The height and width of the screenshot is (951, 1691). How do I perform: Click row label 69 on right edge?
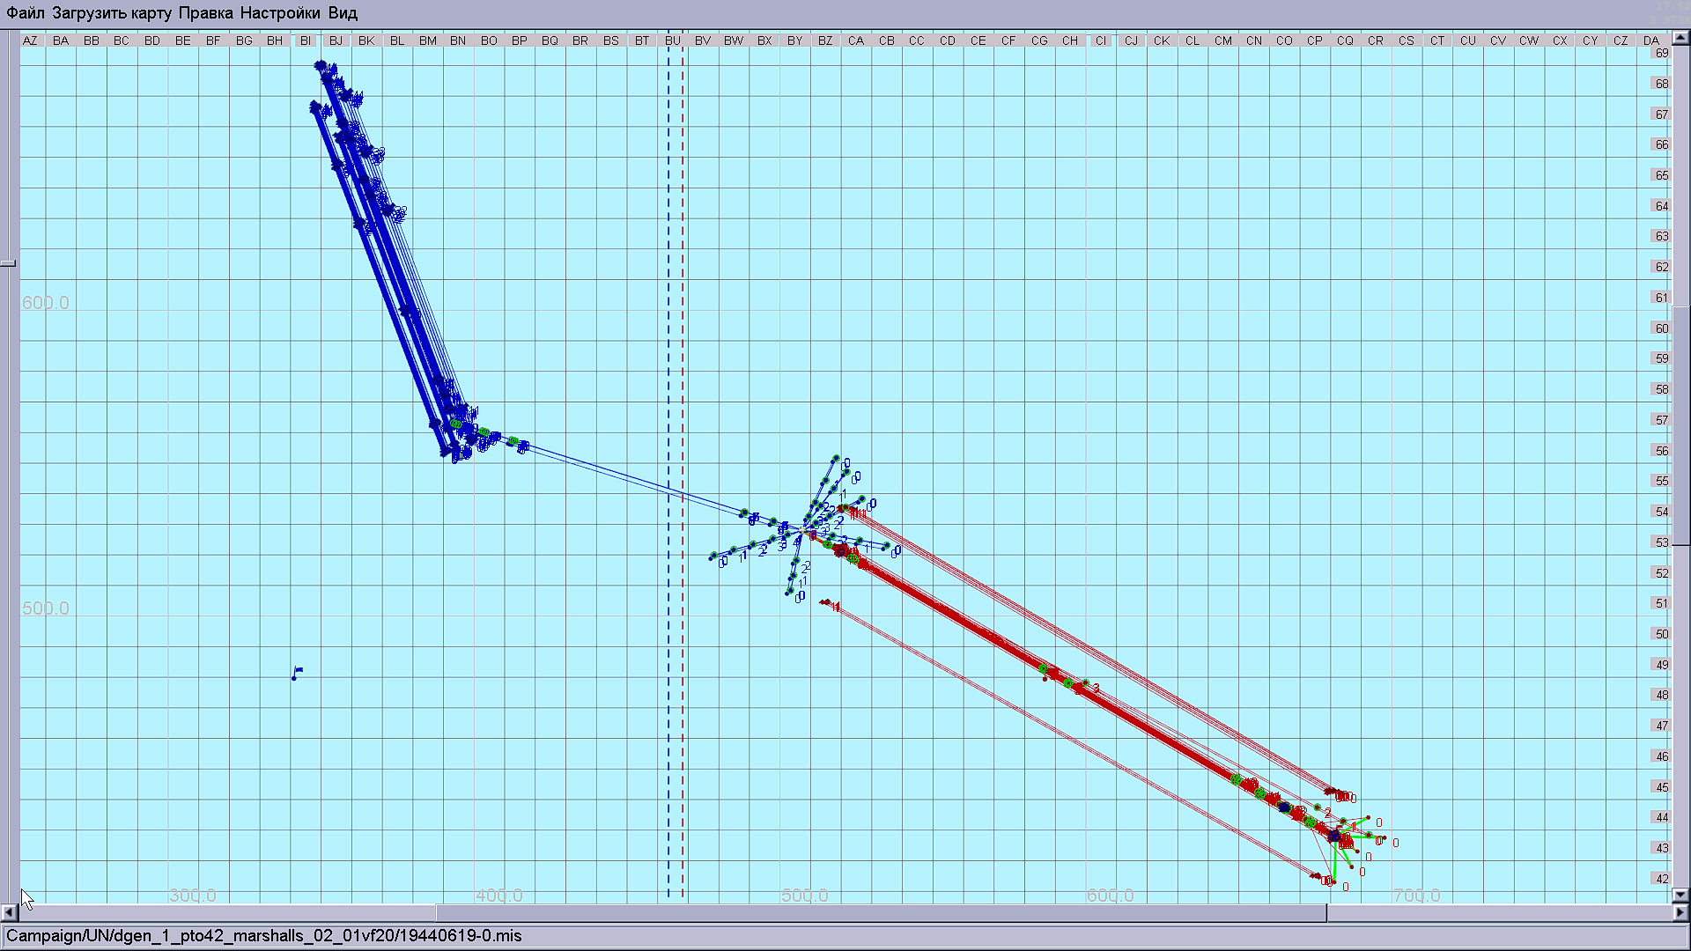(1661, 53)
